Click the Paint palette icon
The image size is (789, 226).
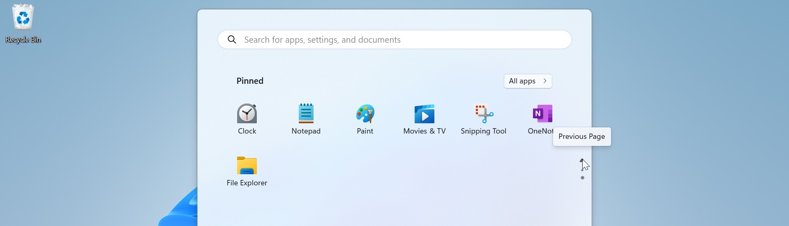(365, 114)
